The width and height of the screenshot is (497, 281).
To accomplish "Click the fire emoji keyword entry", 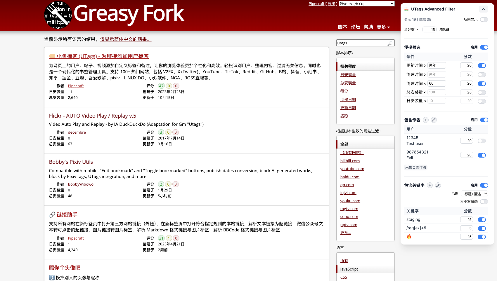I will pyautogui.click(x=409, y=237).
